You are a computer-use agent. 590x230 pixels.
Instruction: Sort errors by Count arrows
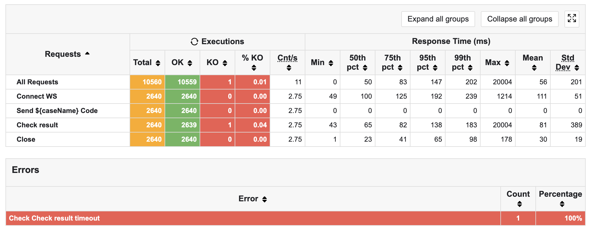(519, 204)
